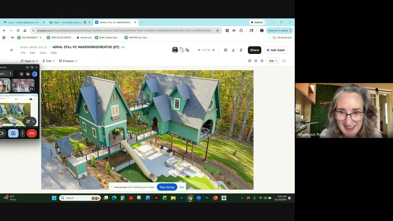Open MASTER Kat Chip bookmark
393x221 pixels.
pyautogui.click(x=137, y=37)
